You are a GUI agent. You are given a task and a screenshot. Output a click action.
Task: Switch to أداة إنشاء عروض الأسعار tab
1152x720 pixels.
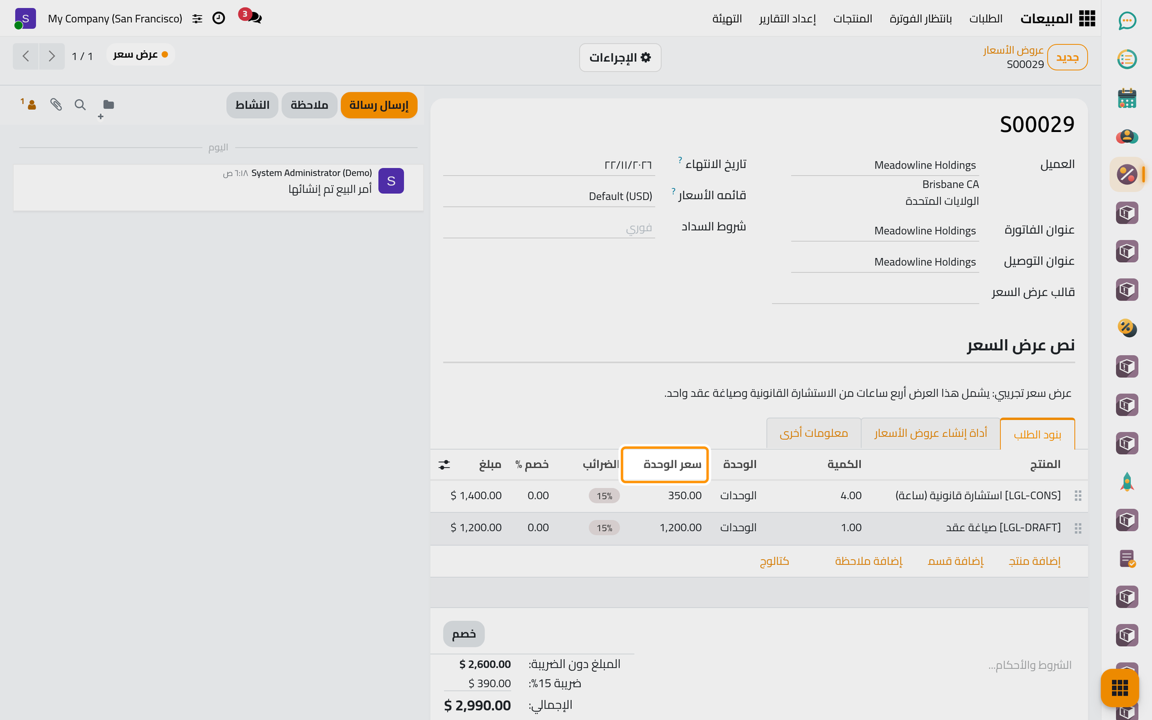[x=931, y=433]
